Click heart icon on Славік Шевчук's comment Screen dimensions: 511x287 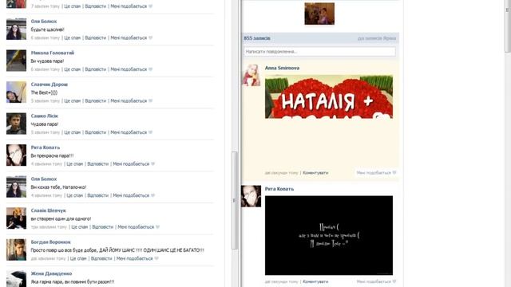158,227
